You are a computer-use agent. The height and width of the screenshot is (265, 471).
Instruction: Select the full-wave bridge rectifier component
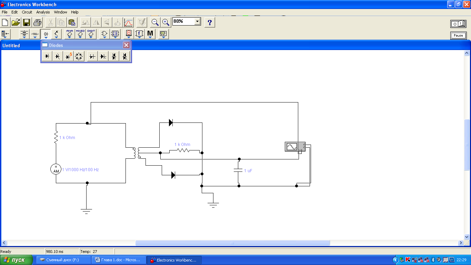click(79, 56)
